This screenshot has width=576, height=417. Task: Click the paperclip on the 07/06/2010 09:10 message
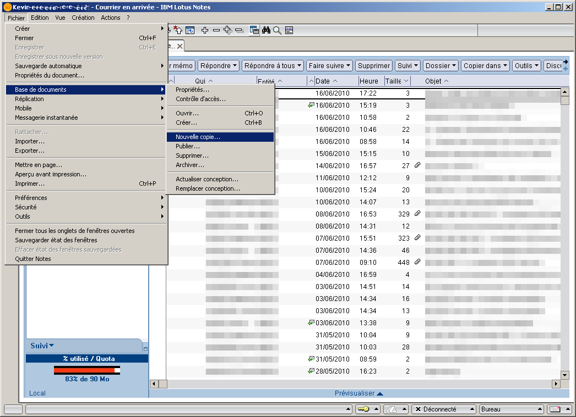point(417,262)
